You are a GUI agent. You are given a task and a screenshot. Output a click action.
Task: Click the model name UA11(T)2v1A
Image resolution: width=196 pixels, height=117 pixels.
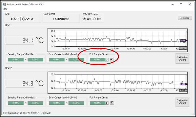pos(22,19)
